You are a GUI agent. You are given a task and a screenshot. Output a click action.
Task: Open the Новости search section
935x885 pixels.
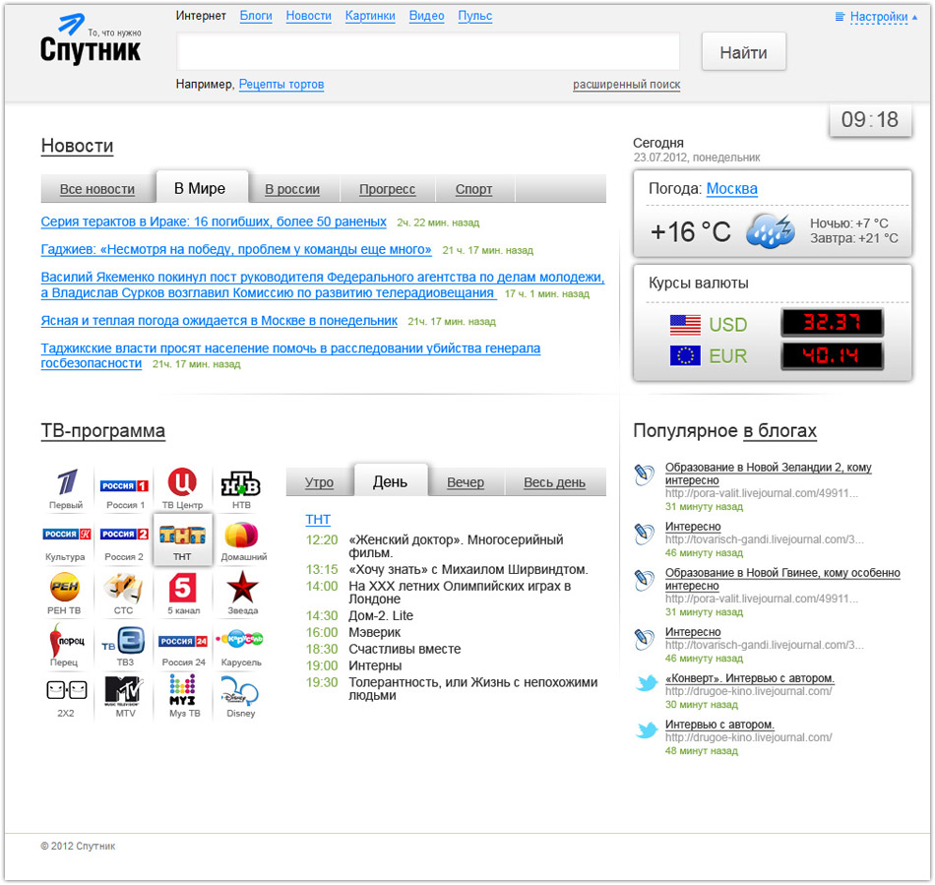click(x=308, y=16)
